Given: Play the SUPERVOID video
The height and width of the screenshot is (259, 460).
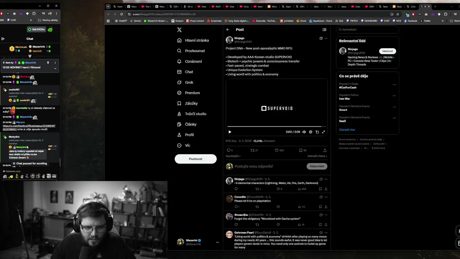Looking at the screenshot, I should (x=230, y=132).
